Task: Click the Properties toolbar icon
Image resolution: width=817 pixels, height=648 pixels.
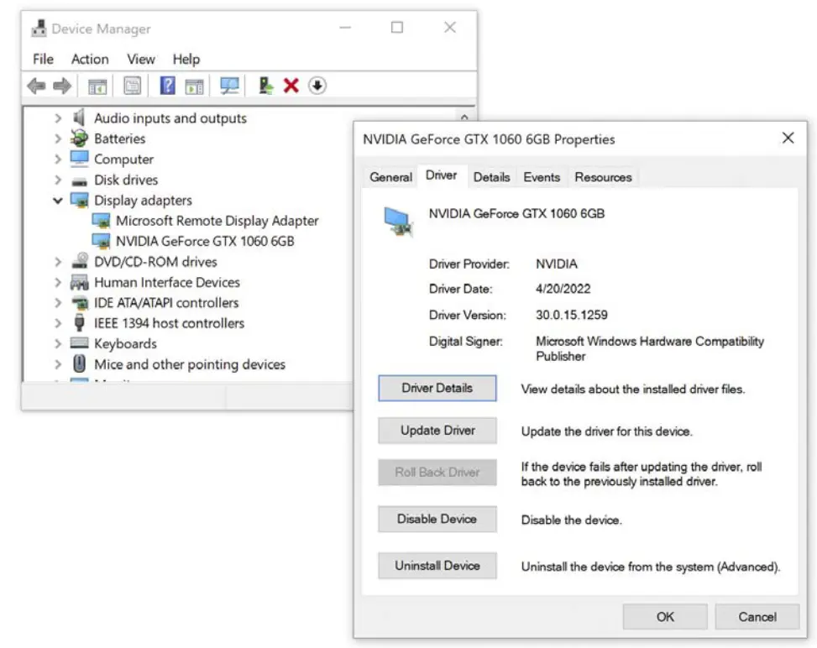Action: pos(133,86)
